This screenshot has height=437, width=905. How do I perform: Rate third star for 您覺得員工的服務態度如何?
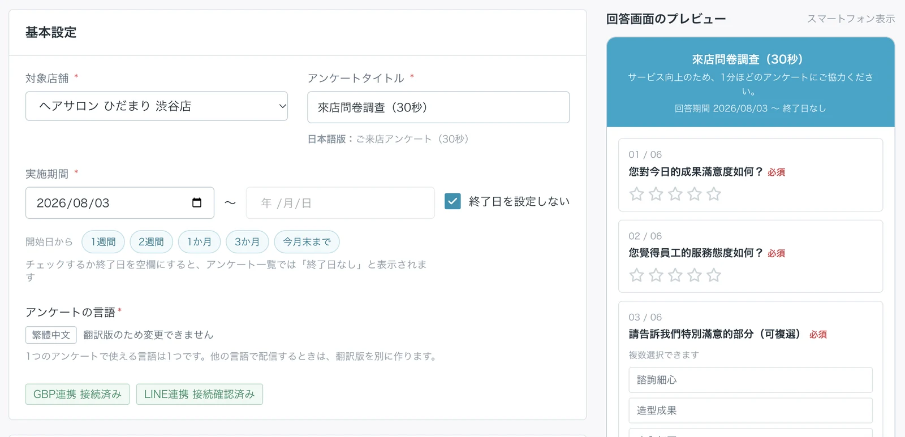tap(675, 275)
